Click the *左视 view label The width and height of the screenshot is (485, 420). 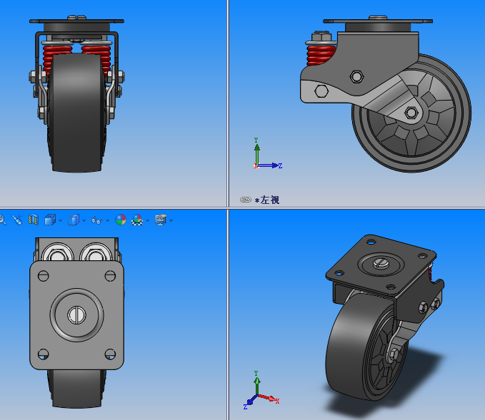(267, 200)
